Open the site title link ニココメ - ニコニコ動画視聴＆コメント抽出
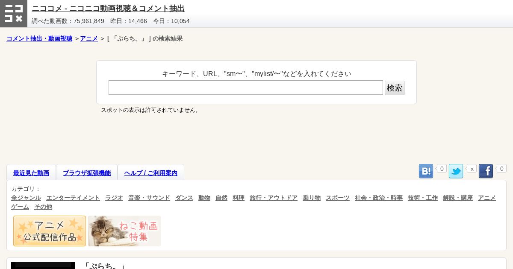513x269 pixels. [x=108, y=9]
